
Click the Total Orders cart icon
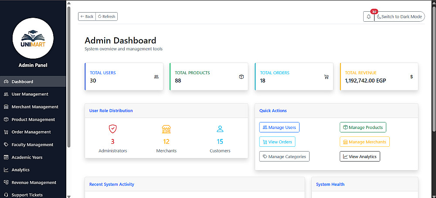point(326,77)
